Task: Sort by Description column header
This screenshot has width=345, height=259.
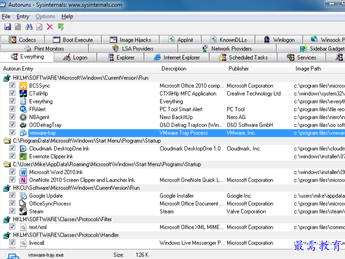Action: (x=192, y=69)
